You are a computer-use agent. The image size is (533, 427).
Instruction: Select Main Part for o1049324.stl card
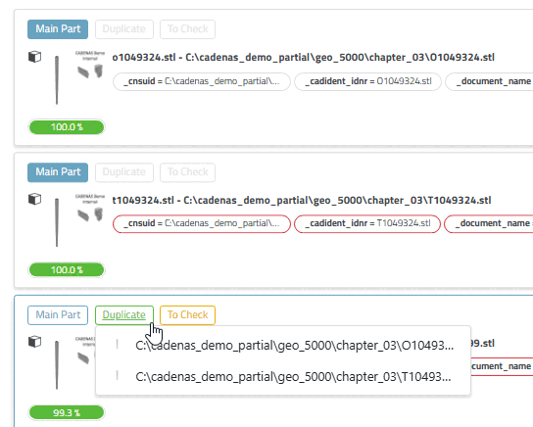[x=58, y=29]
